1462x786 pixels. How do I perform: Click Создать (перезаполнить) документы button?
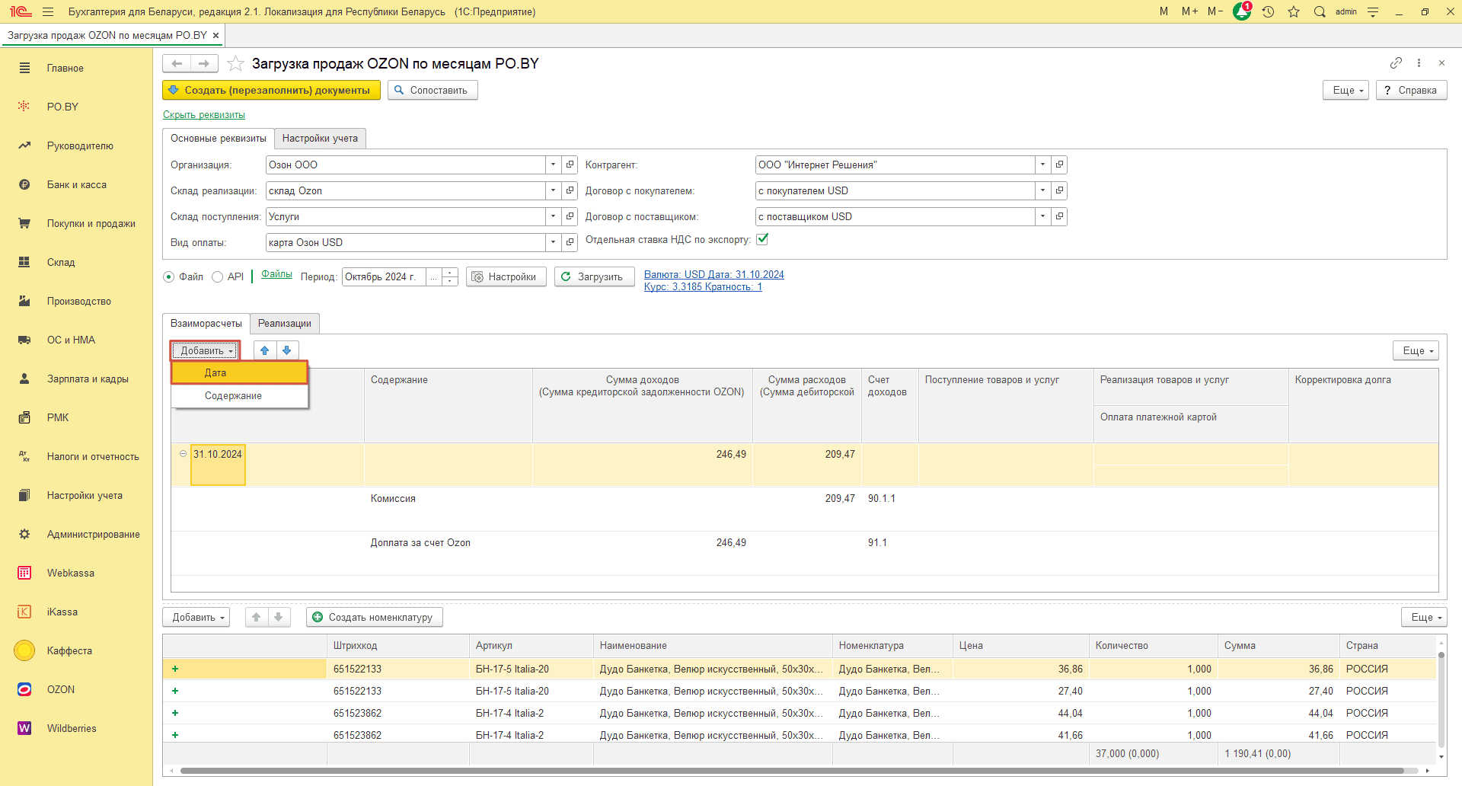click(271, 90)
